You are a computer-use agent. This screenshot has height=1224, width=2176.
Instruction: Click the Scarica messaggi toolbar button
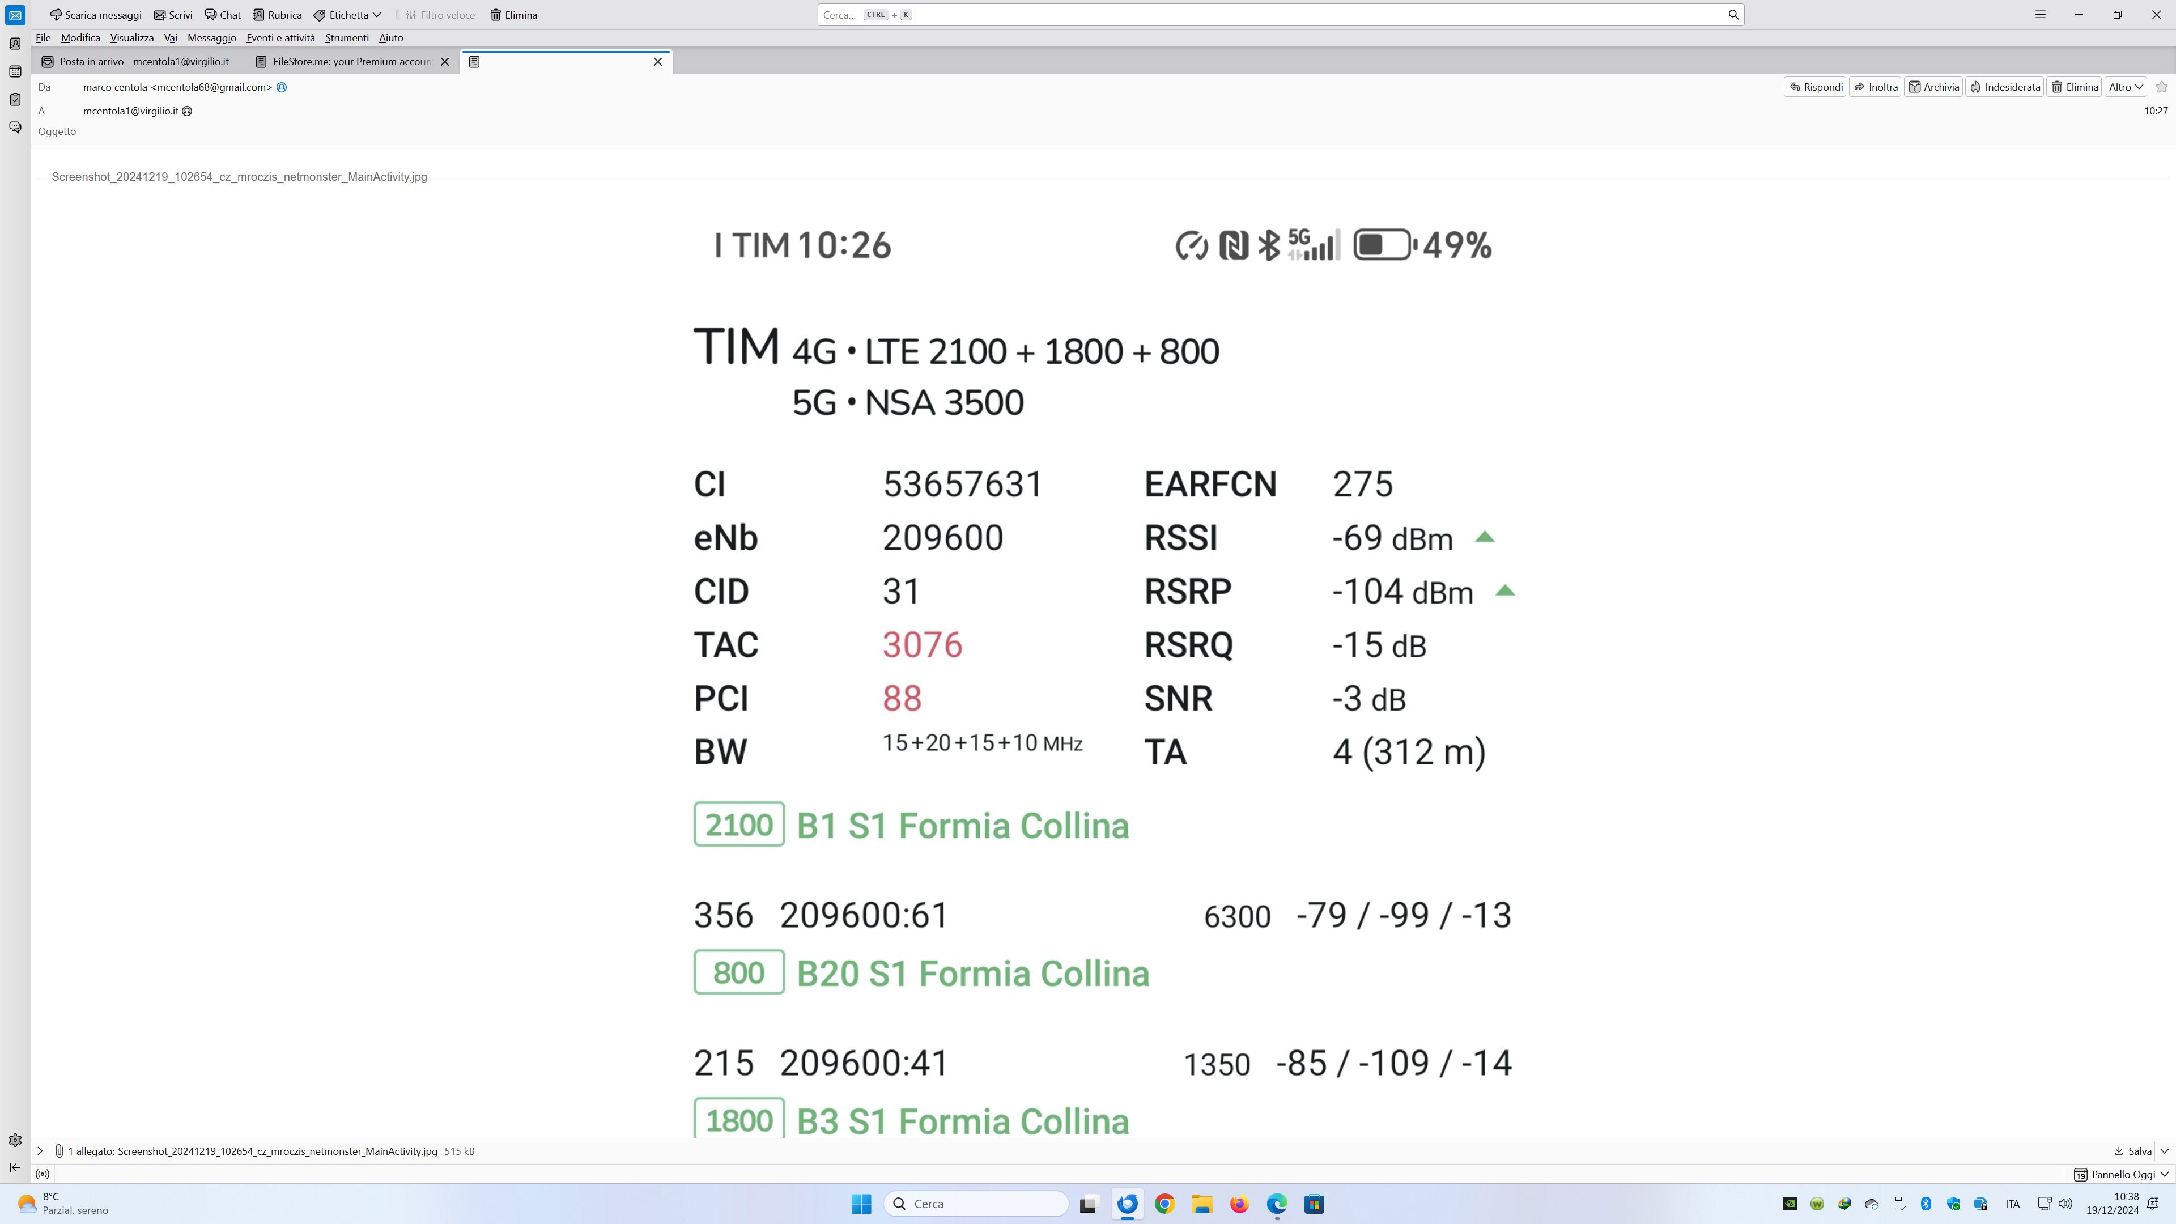95,15
